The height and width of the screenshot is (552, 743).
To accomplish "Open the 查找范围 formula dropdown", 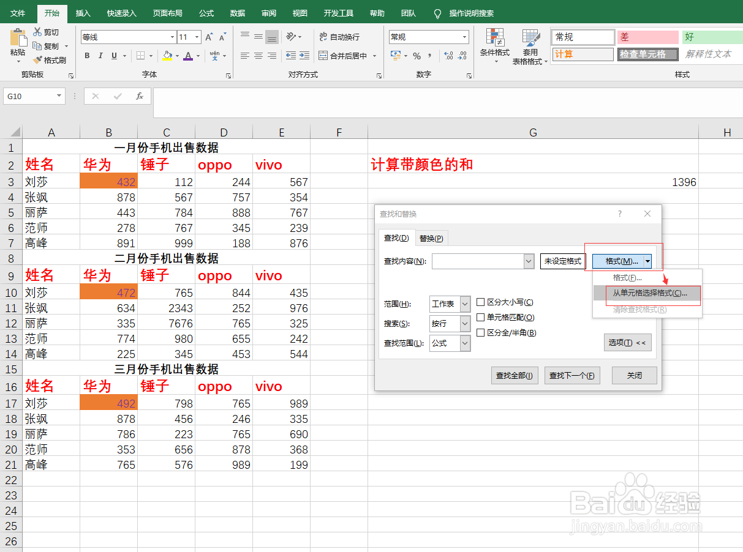I will [x=464, y=344].
